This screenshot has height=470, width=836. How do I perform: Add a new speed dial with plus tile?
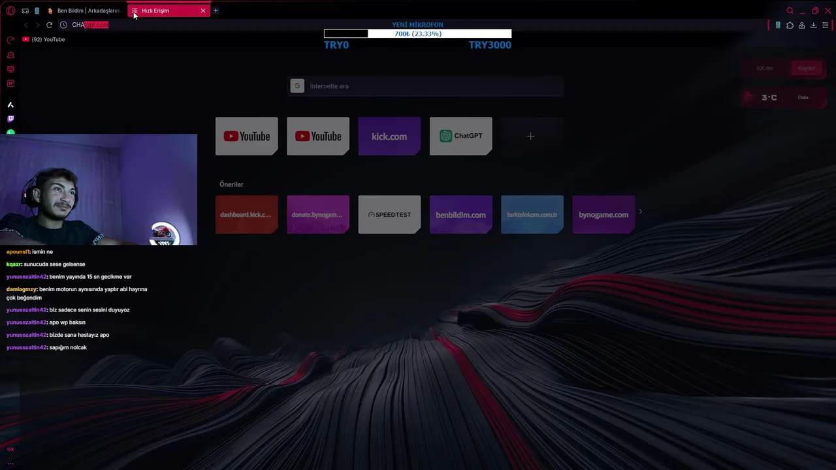tap(531, 136)
